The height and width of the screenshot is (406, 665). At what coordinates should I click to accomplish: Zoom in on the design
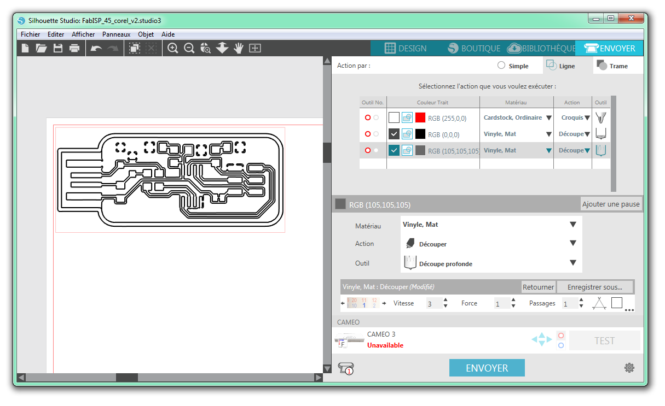pyautogui.click(x=173, y=48)
